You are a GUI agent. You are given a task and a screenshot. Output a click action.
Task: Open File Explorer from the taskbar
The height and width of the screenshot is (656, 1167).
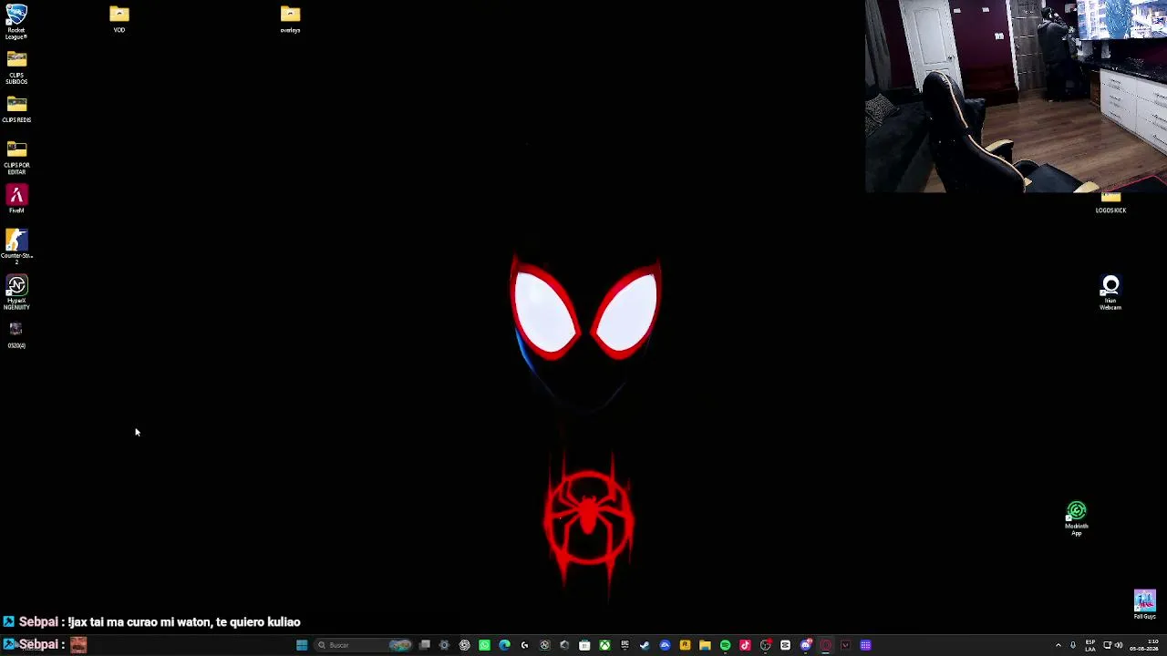[x=706, y=645]
